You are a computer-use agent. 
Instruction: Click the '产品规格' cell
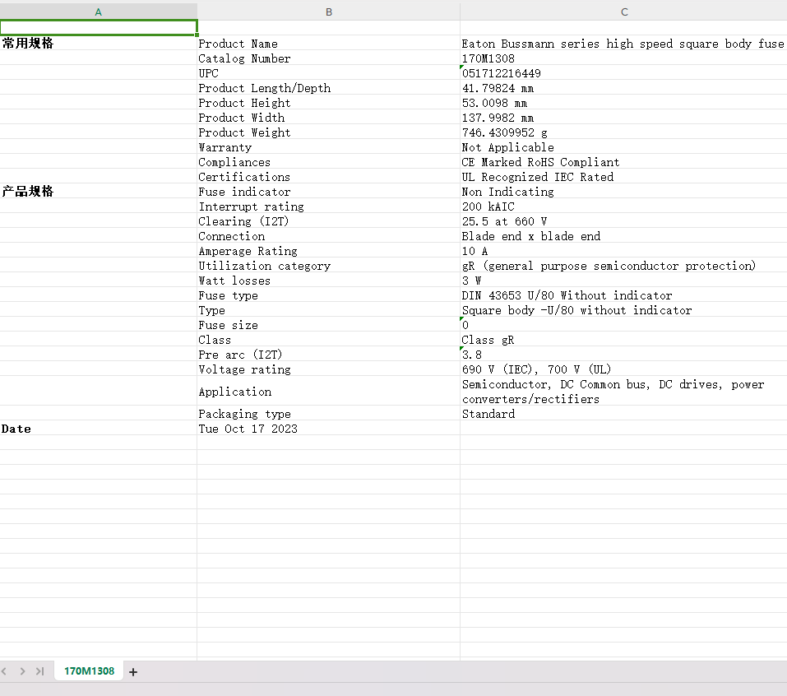(x=99, y=192)
